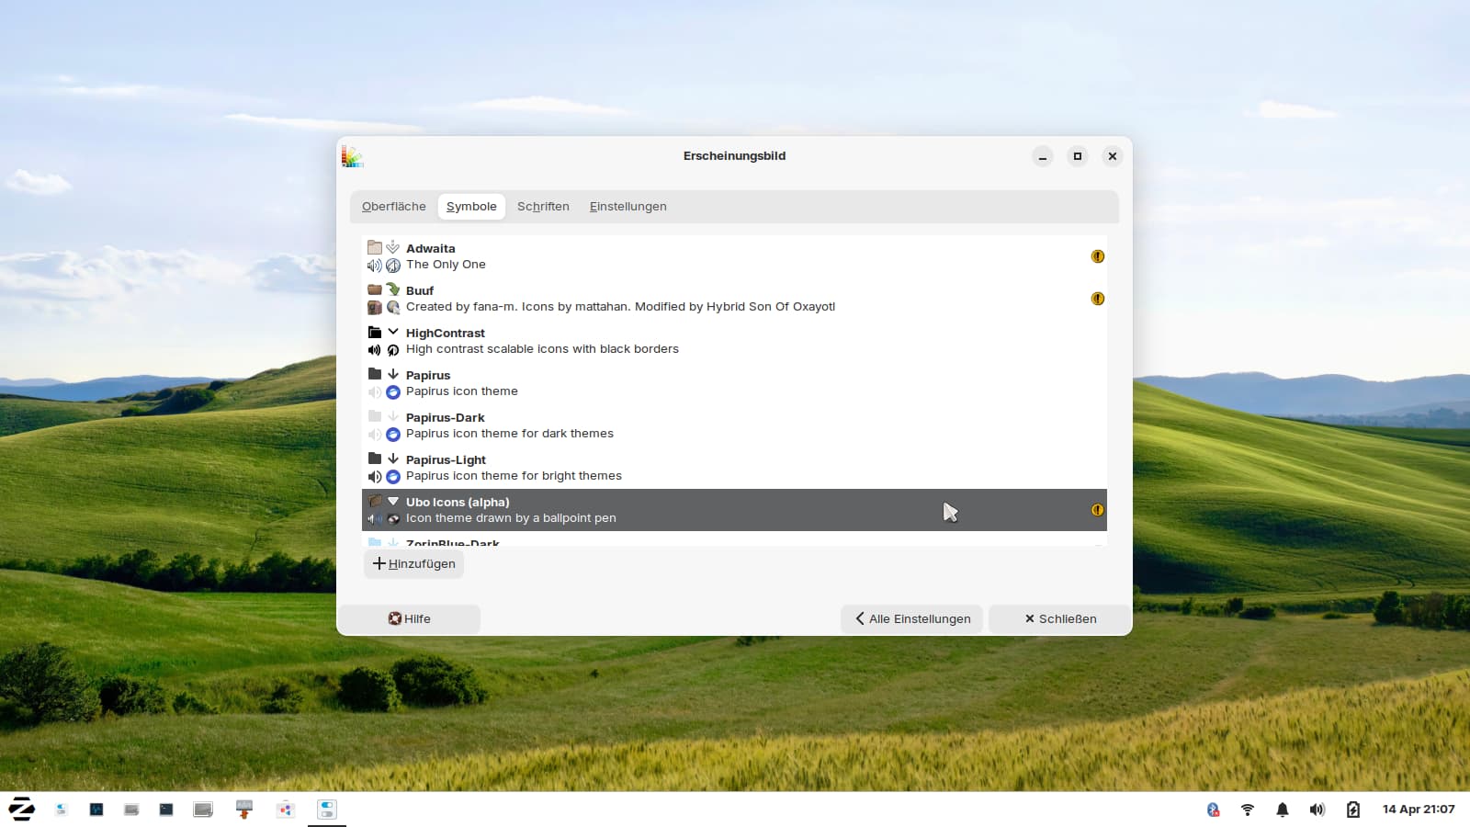Click the Papirus folder preview icon
The image size is (1470, 827).
(x=375, y=374)
